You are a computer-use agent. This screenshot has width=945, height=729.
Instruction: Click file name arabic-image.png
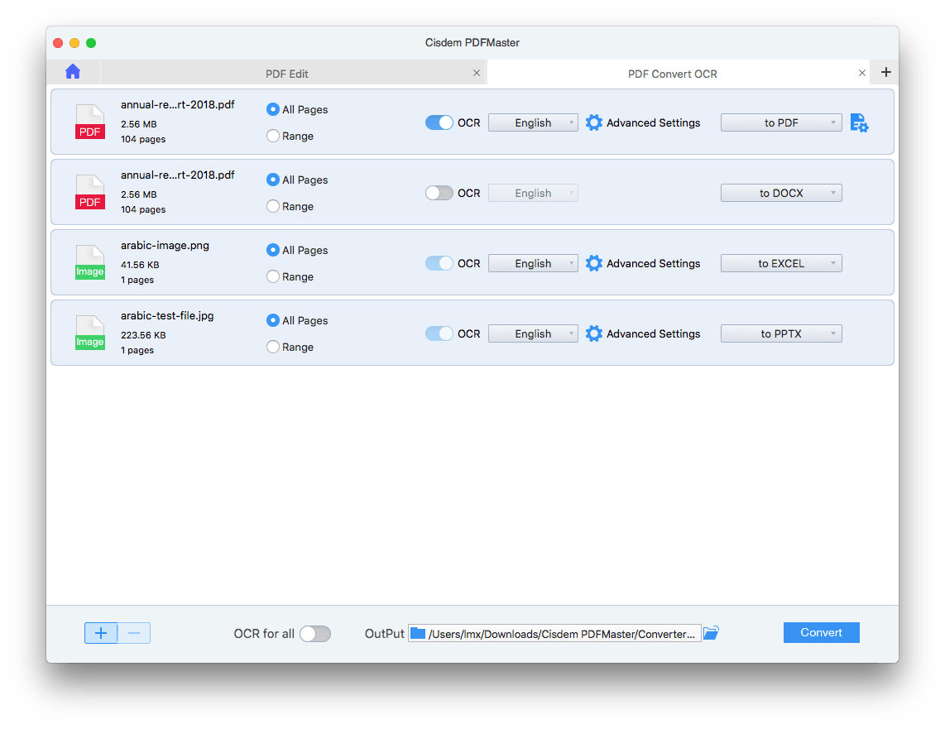click(x=165, y=245)
